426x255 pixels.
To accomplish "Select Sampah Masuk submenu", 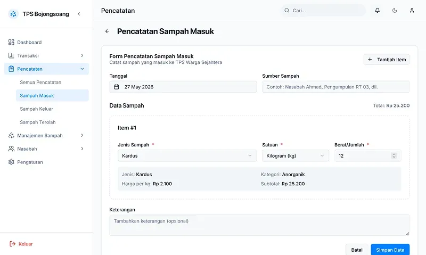I will (x=52, y=95).
